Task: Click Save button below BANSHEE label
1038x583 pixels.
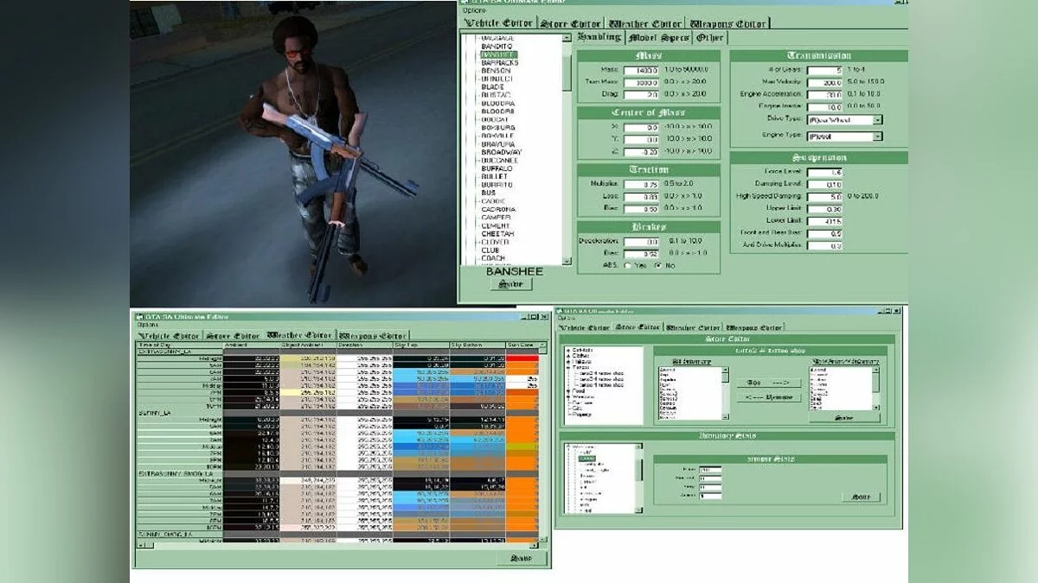Action: click(x=511, y=284)
